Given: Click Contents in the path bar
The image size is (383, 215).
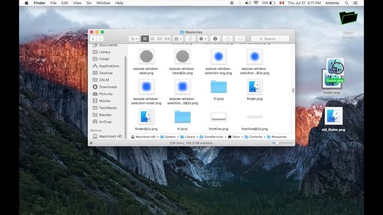Looking at the screenshot, I should (x=253, y=137).
